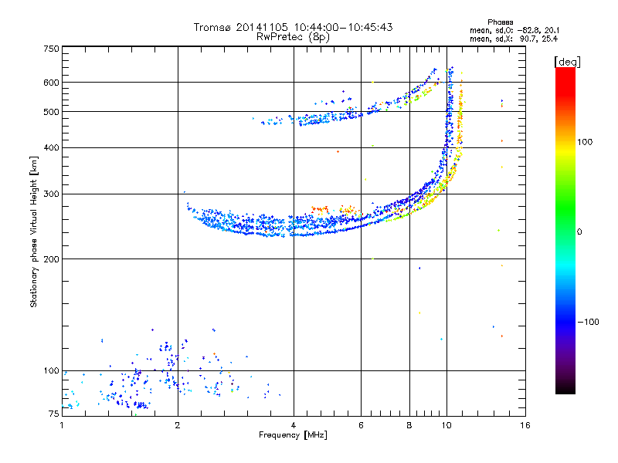Click the '4' frequency axis tick label
Image resolution: width=618 pixels, height=463 pixels.
[294, 425]
